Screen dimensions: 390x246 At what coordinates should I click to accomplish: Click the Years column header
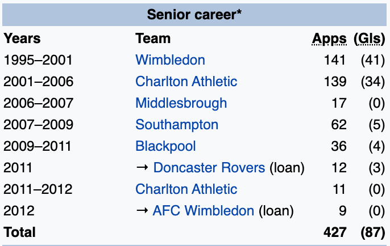tap(22, 39)
